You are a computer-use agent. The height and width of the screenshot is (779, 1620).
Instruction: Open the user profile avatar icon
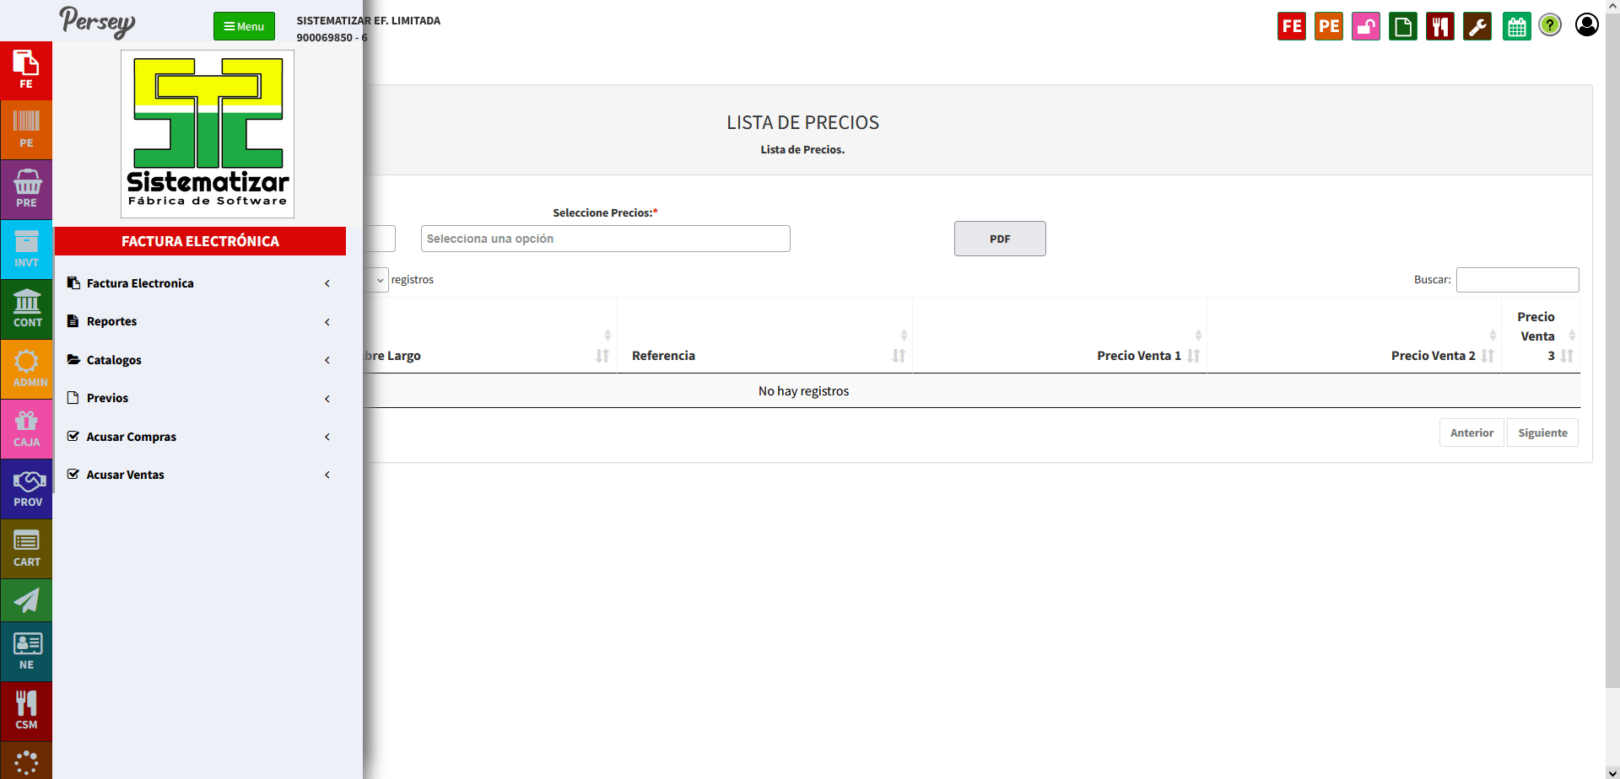[x=1586, y=25]
